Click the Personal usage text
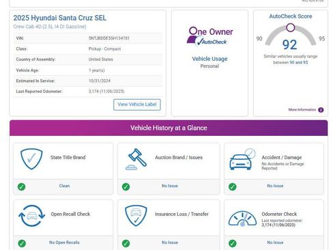 209,66
